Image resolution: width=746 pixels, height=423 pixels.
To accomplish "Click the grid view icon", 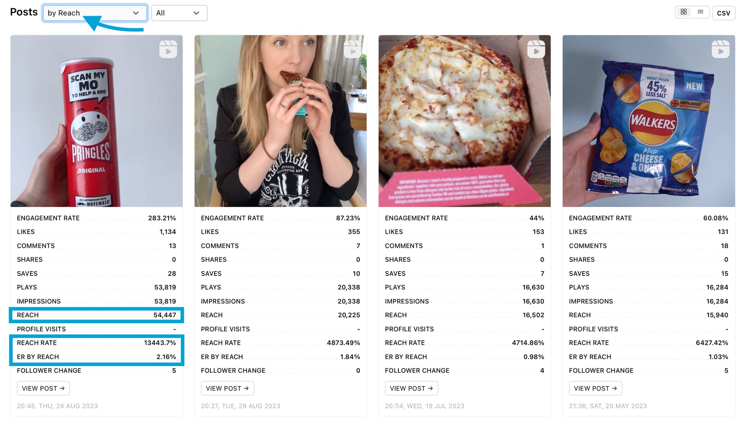I will point(683,12).
